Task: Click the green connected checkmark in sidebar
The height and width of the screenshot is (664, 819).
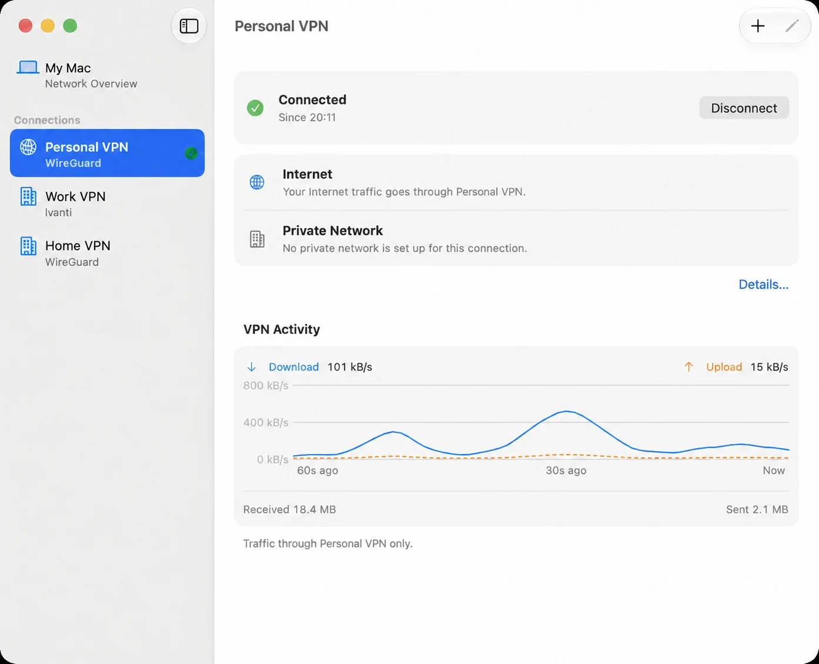Action: click(191, 154)
